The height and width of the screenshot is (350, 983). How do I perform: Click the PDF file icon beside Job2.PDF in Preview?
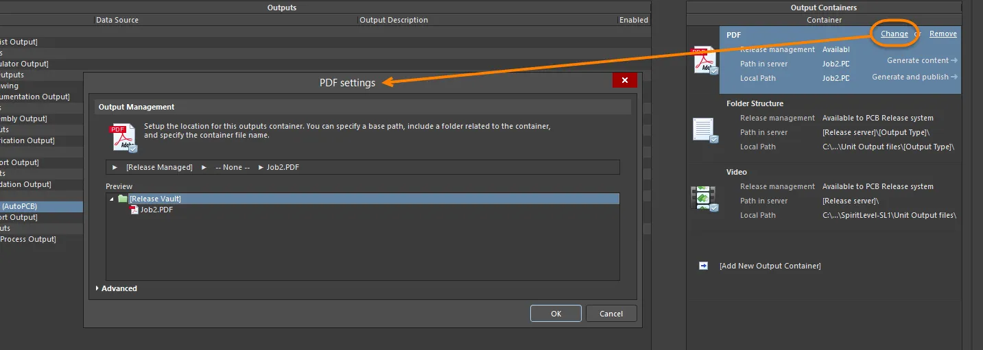[134, 210]
